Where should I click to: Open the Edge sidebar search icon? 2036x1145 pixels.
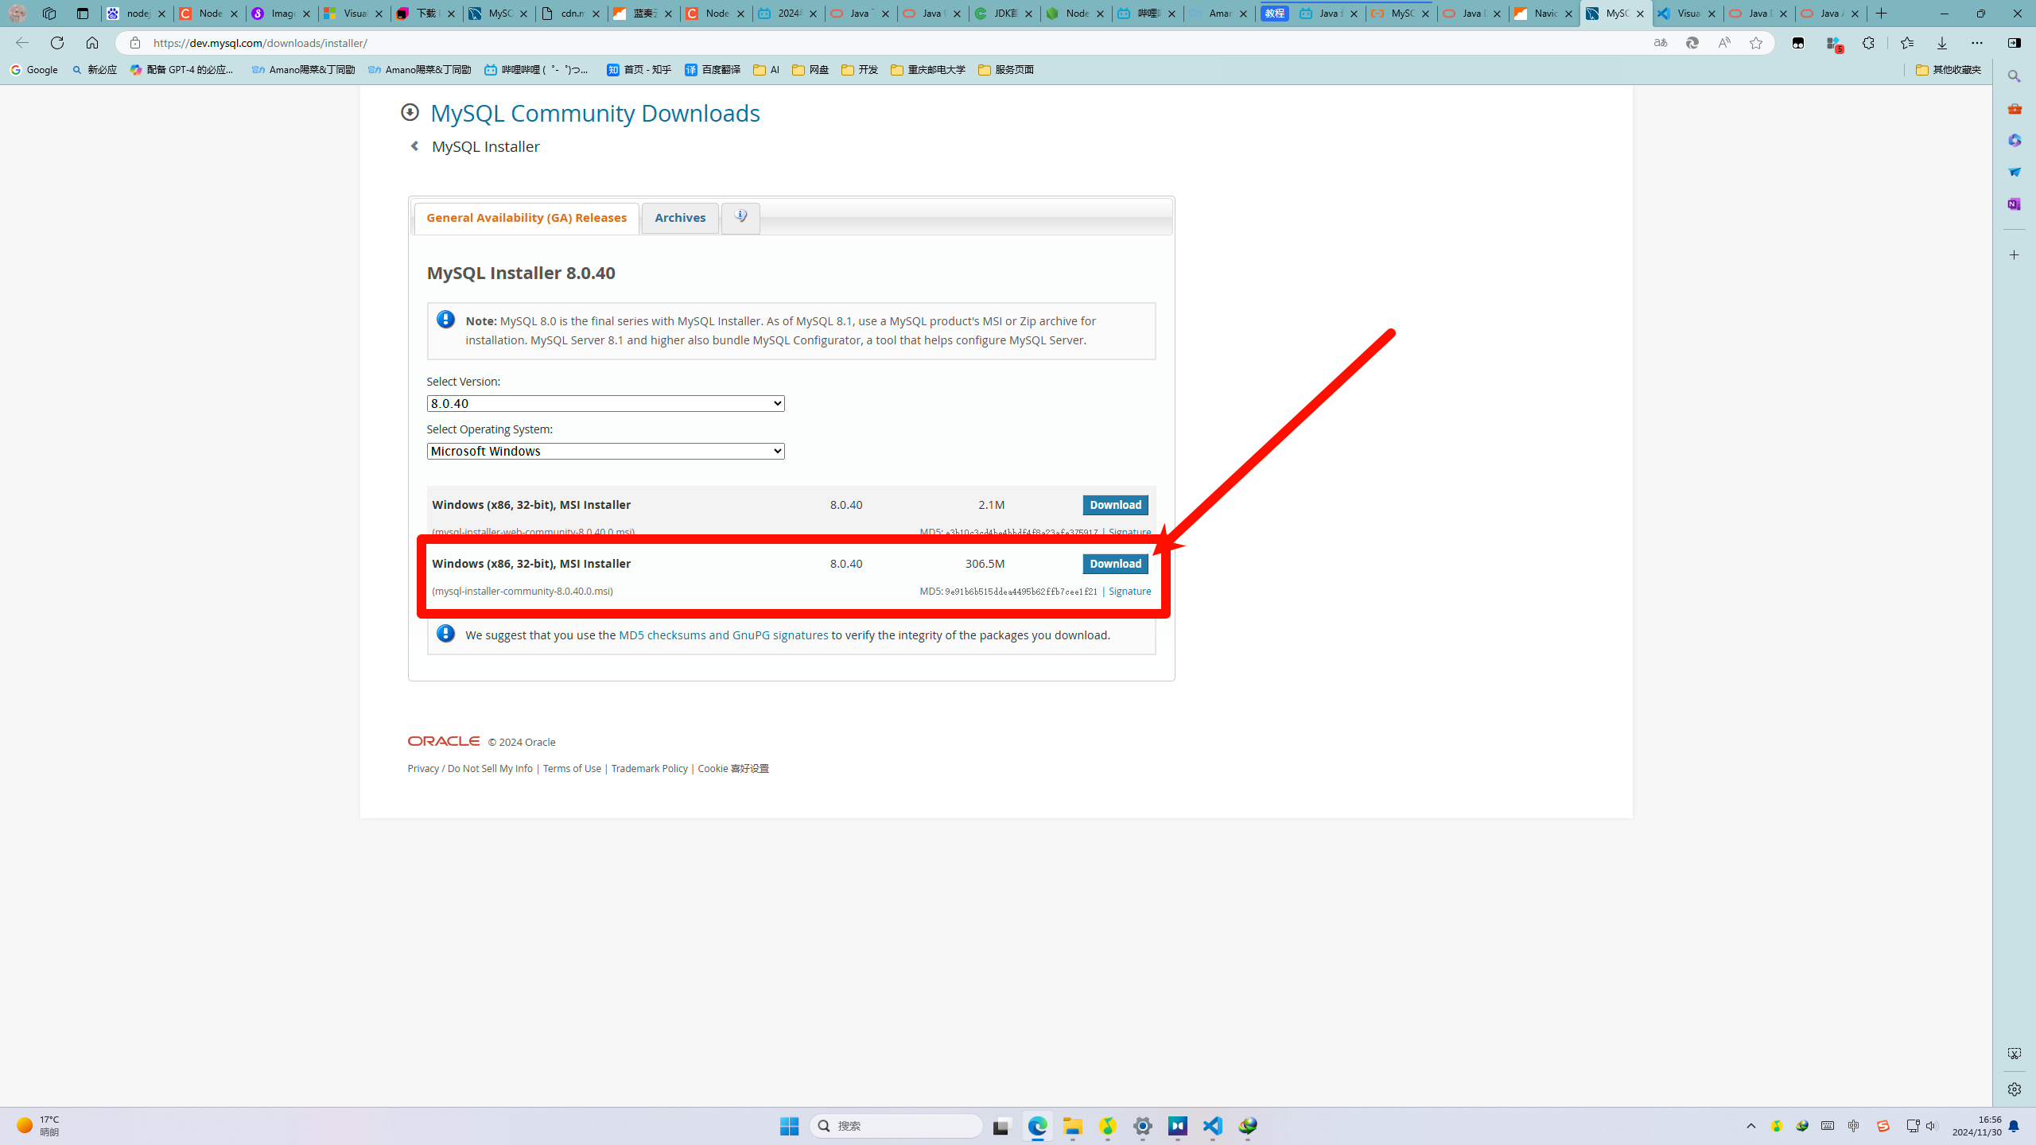[x=2014, y=76]
